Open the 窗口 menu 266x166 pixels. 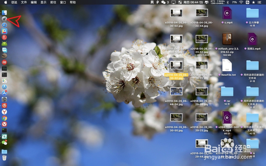[63, 2]
